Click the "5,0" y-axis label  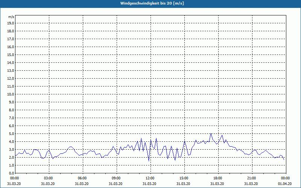[x=12, y=134]
